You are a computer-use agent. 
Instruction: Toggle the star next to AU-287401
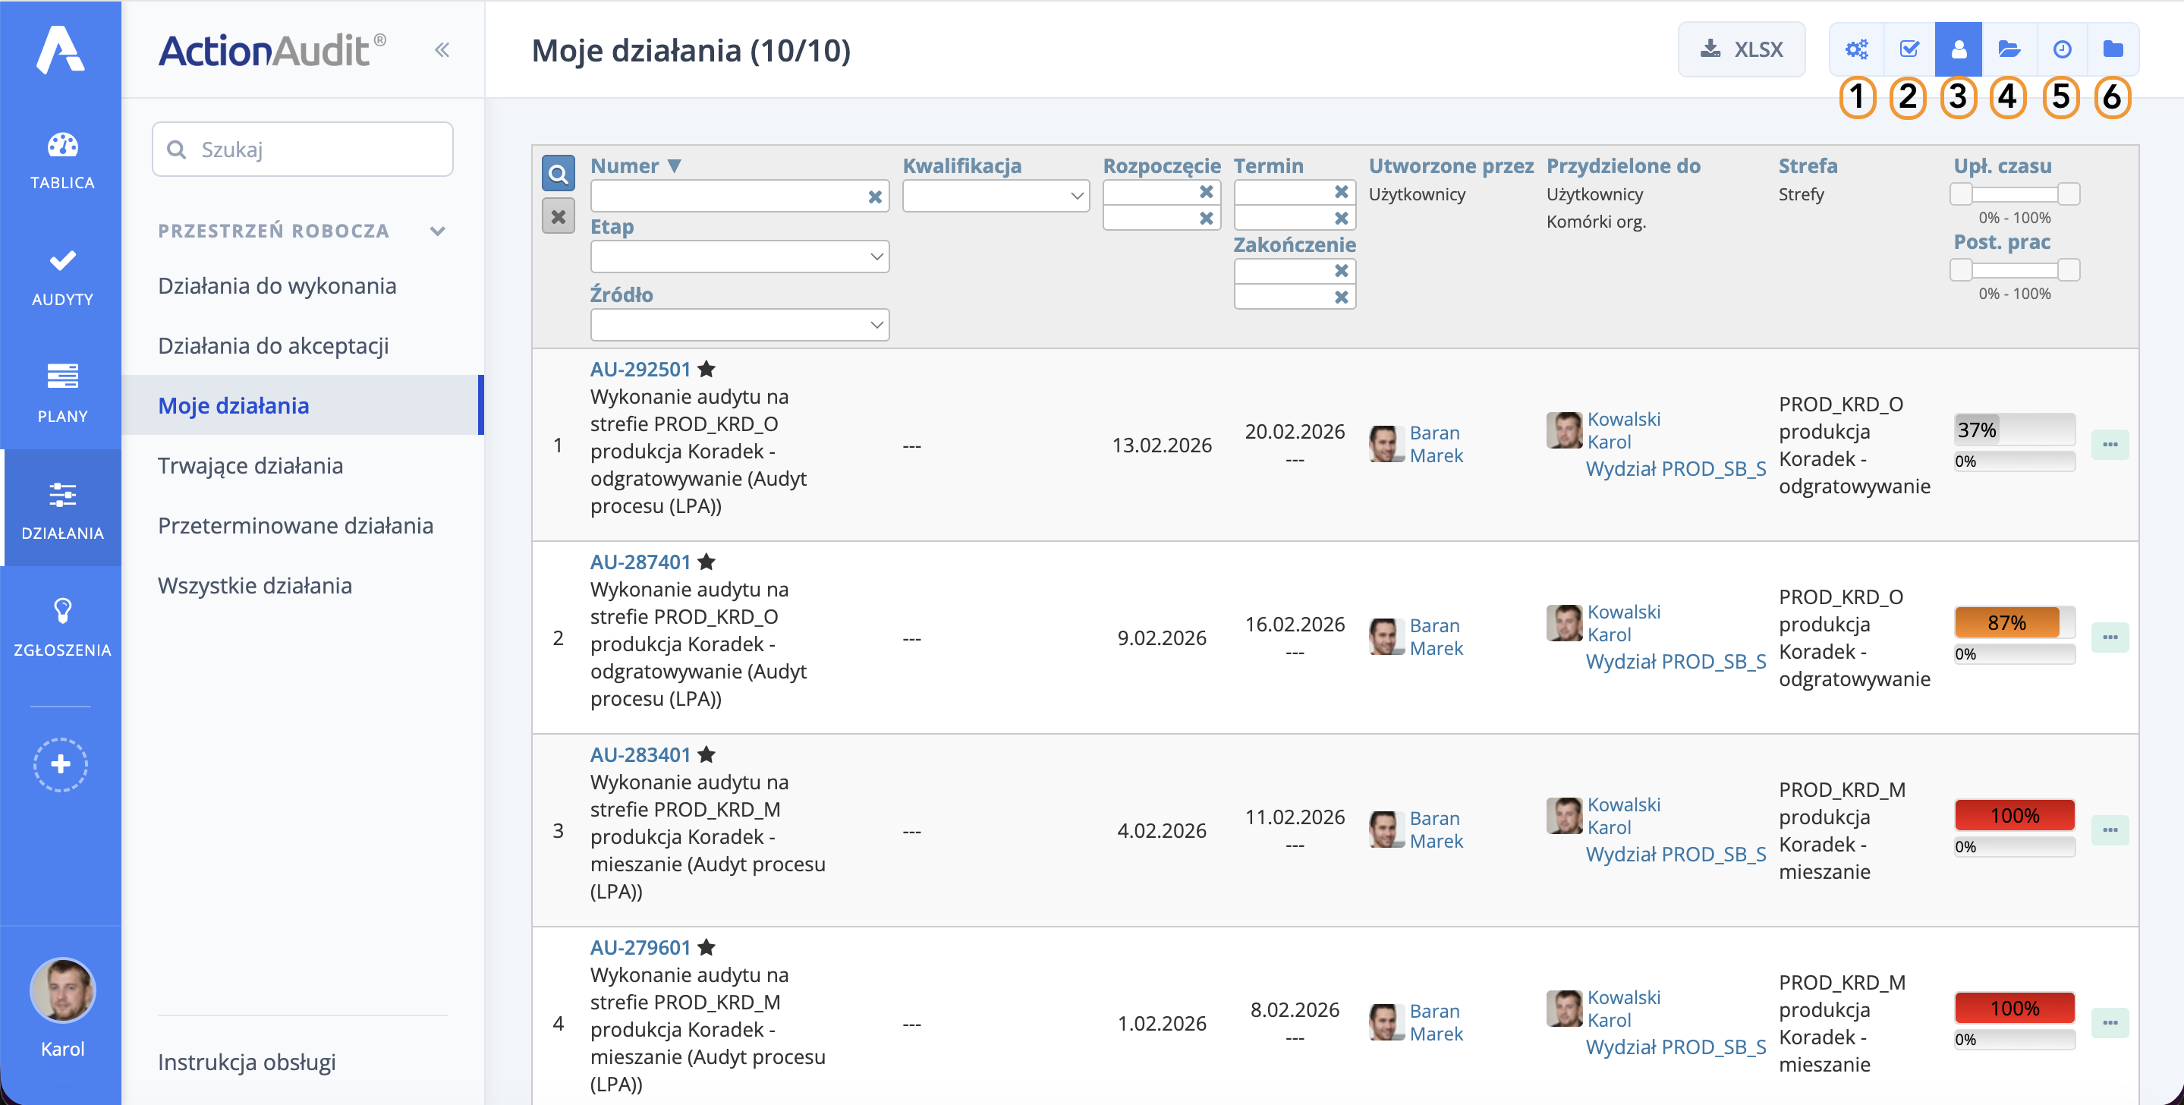pyautogui.click(x=706, y=562)
